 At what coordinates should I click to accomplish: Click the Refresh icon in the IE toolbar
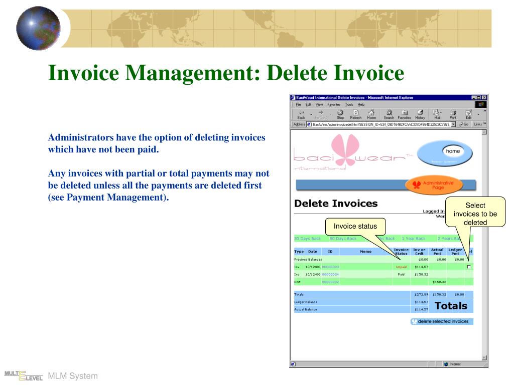point(356,113)
